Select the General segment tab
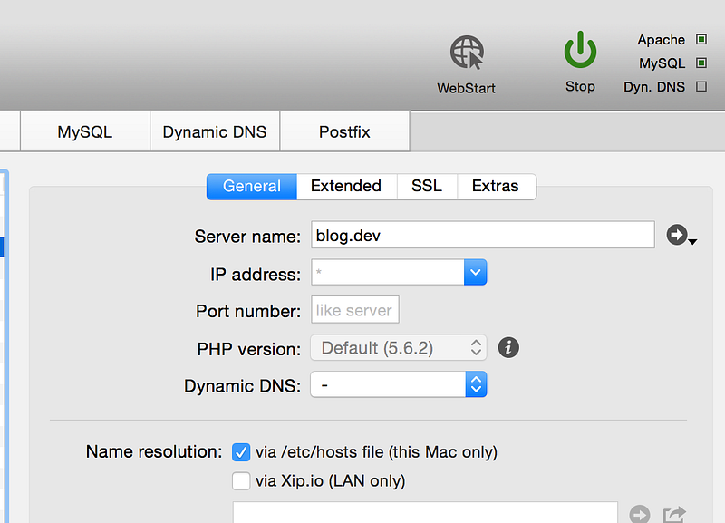The width and height of the screenshot is (725, 523). click(252, 187)
